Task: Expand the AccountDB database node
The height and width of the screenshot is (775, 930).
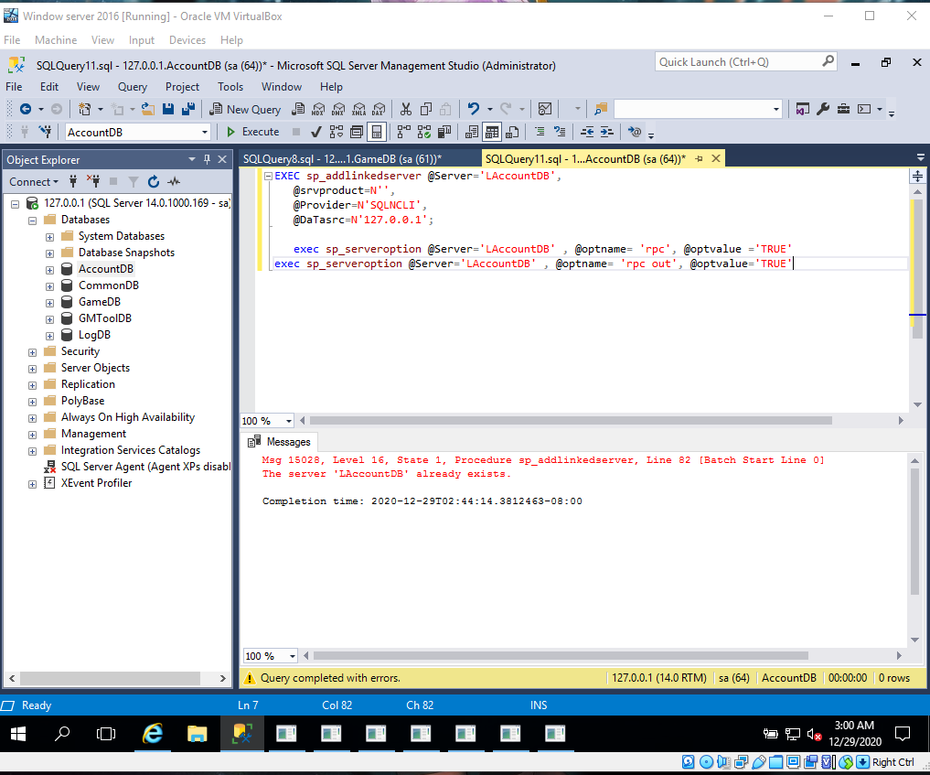Action: [49, 270]
